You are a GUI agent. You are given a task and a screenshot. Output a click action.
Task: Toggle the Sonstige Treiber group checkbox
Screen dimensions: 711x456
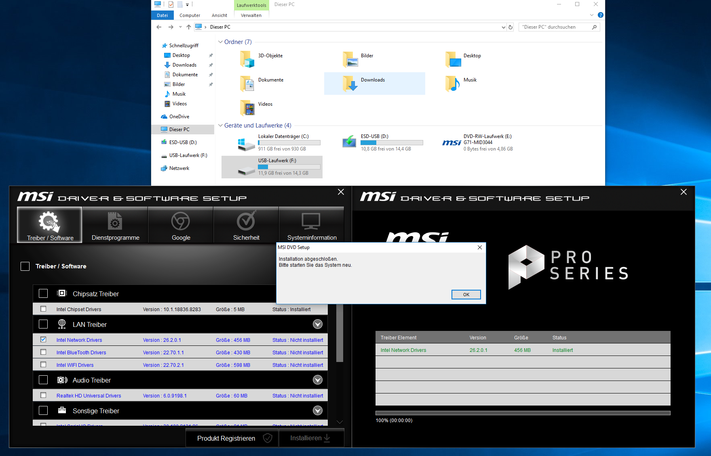43,410
